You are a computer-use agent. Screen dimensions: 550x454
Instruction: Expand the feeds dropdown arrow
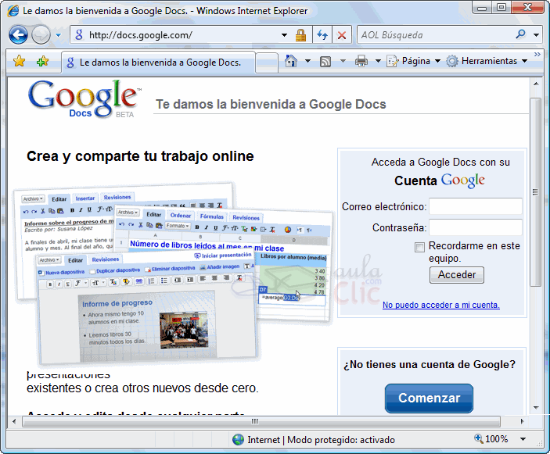pos(343,61)
